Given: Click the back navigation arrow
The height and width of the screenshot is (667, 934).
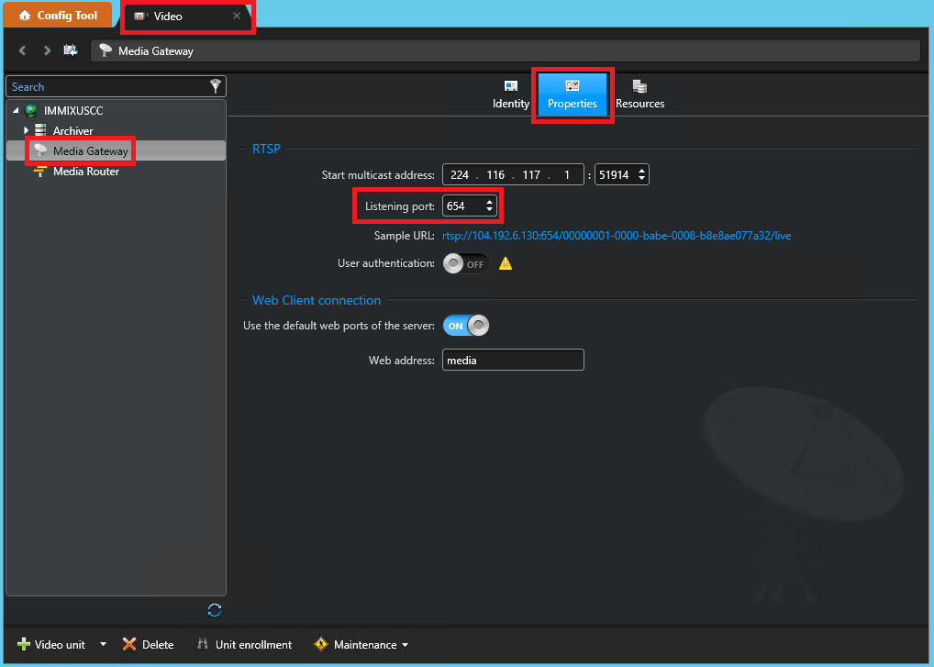Looking at the screenshot, I should pyautogui.click(x=23, y=50).
